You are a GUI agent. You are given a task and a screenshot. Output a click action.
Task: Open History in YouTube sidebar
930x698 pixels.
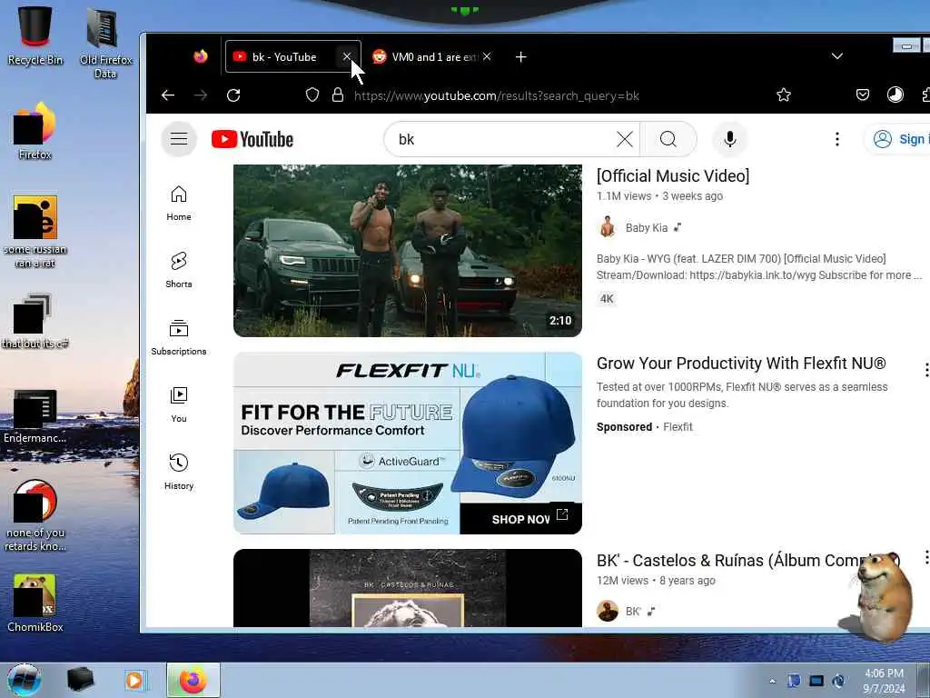click(179, 472)
